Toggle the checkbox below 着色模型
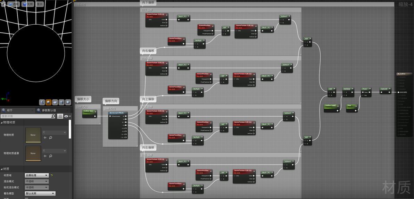Screen dimensions: 414x199 point(26,198)
